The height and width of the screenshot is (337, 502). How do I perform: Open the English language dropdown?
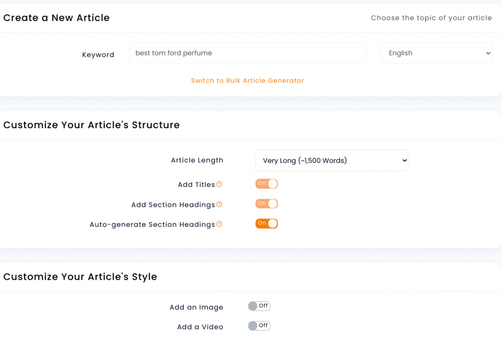point(436,53)
